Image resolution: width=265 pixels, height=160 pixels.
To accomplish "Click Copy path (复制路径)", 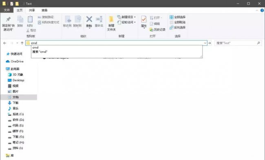I will click(x=46, y=17).
